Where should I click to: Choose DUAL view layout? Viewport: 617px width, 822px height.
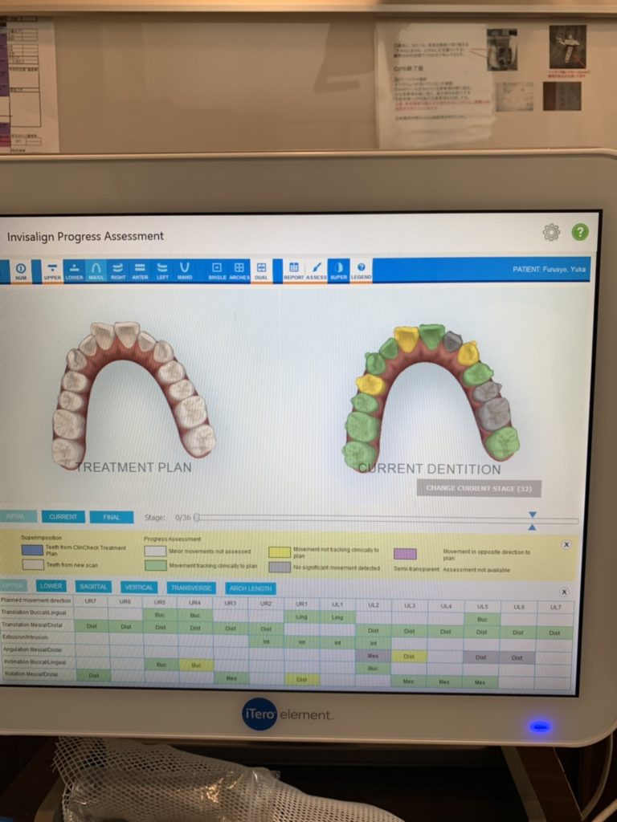point(261,271)
